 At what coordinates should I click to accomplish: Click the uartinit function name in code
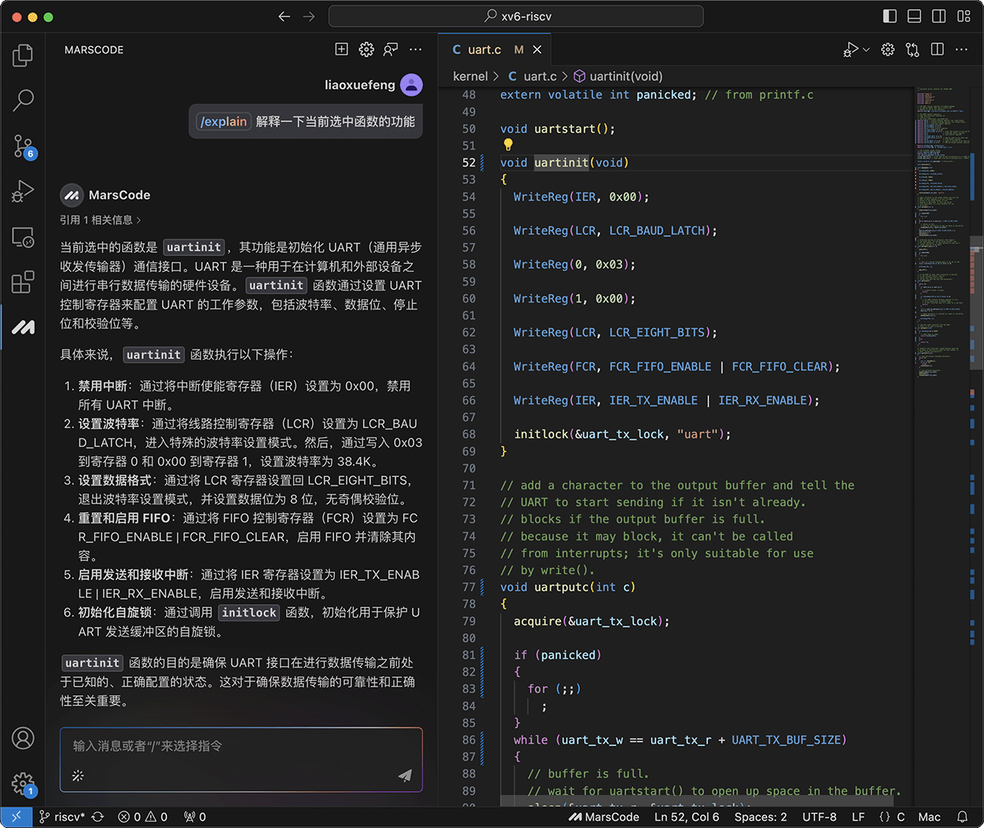tap(561, 163)
